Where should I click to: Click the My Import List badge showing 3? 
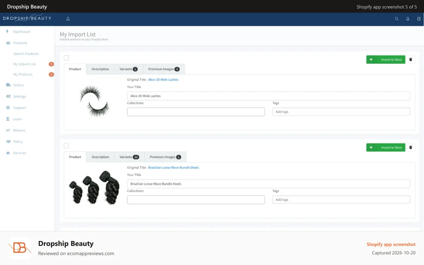pyautogui.click(x=51, y=64)
